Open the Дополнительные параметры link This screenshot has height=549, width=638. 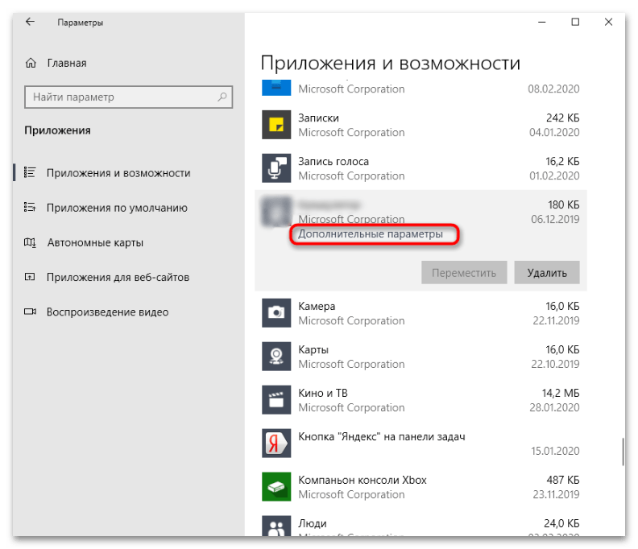tap(371, 234)
